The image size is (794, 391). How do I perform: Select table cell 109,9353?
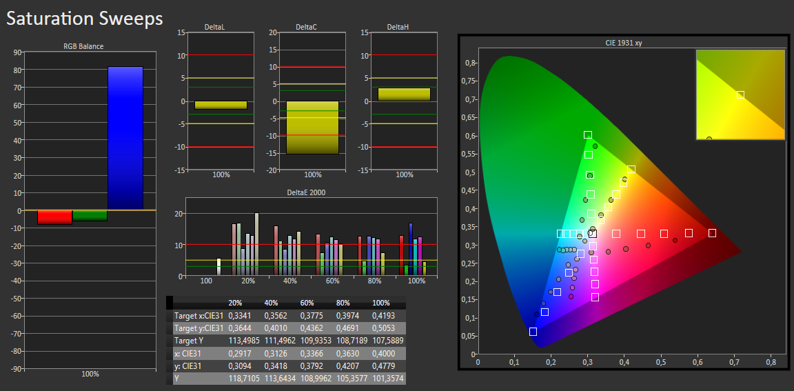316,341
